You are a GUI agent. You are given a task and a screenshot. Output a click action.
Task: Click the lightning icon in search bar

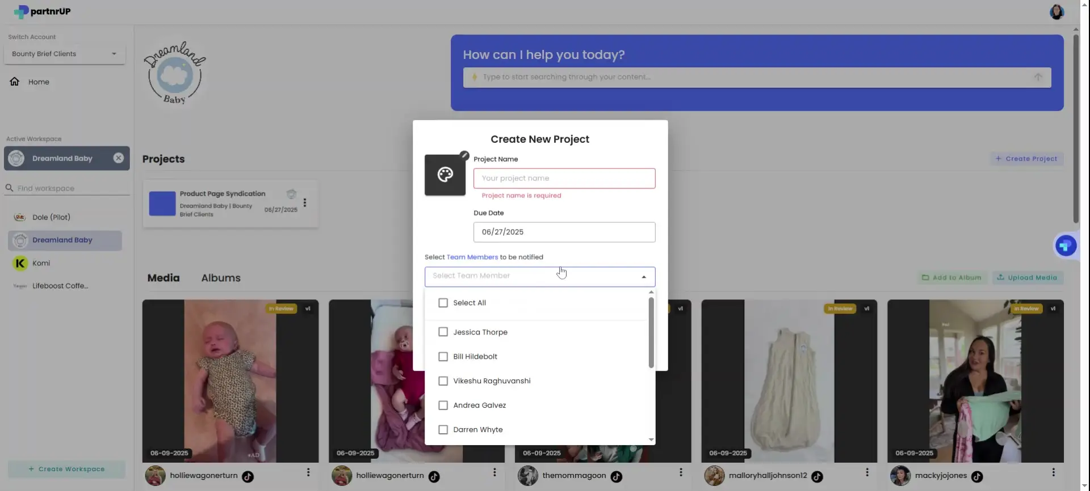click(x=475, y=77)
